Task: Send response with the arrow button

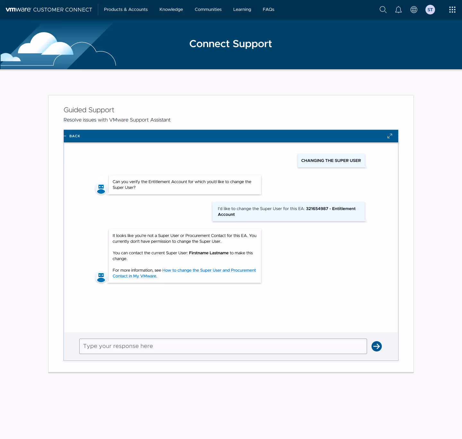Action: point(377,346)
